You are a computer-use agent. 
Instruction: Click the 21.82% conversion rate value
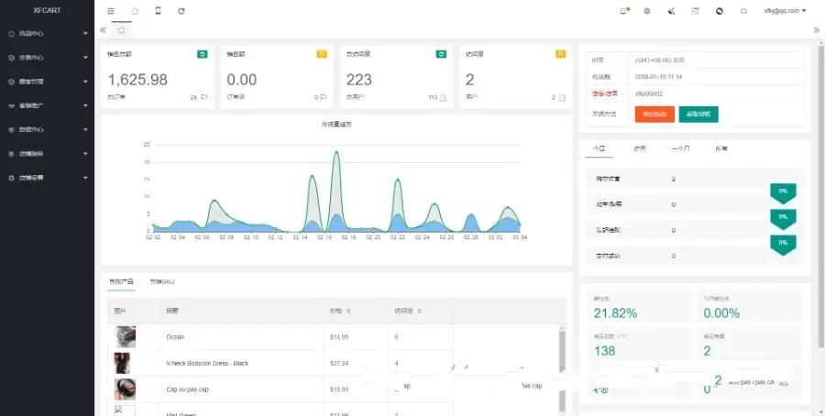click(616, 313)
